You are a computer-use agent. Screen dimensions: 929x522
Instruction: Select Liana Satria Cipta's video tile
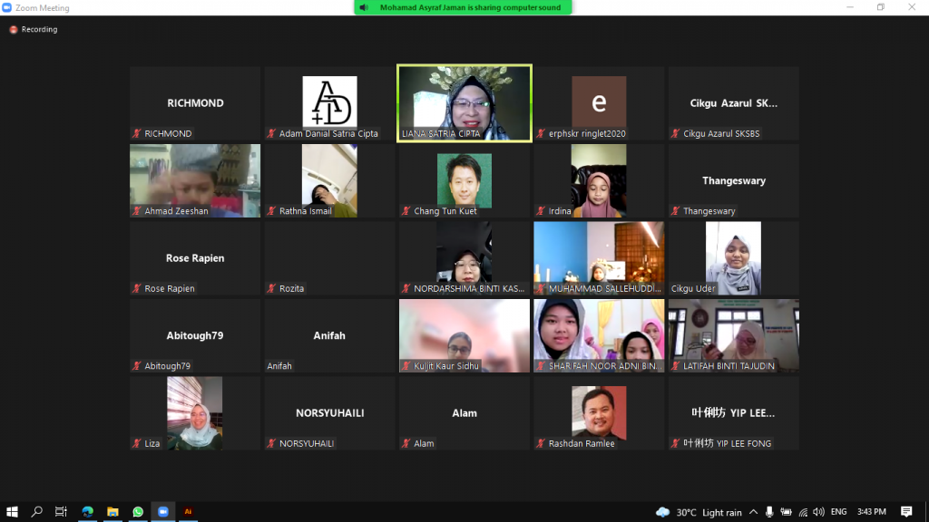[x=464, y=103]
